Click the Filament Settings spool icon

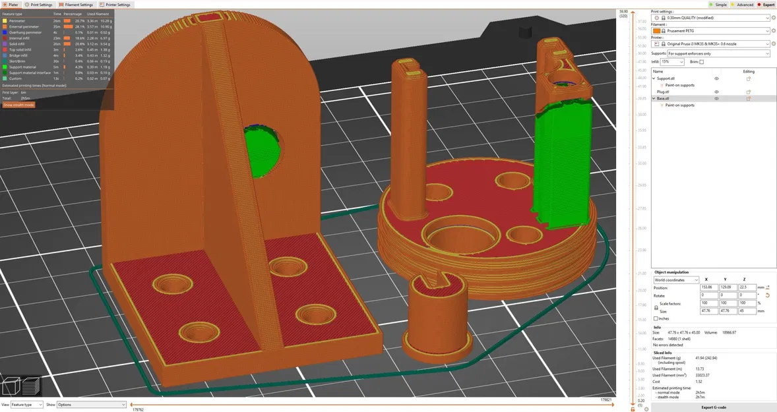click(61, 5)
